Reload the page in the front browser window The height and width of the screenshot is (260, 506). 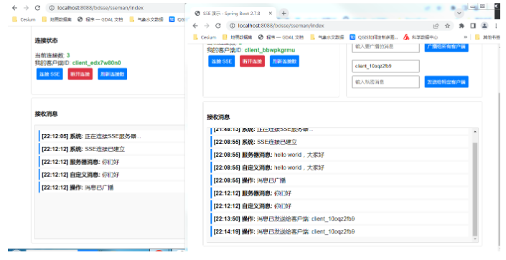tap(218, 26)
